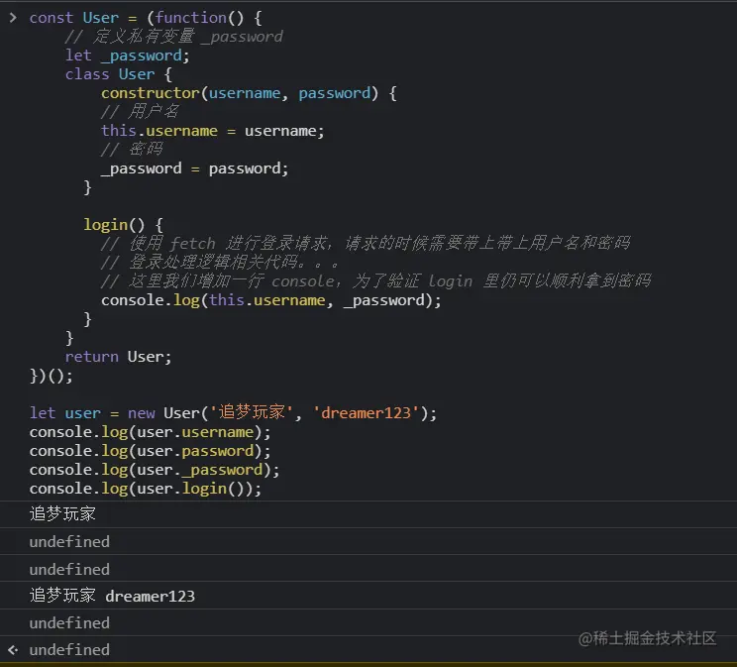Click the return value arrow icon

(13, 650)
